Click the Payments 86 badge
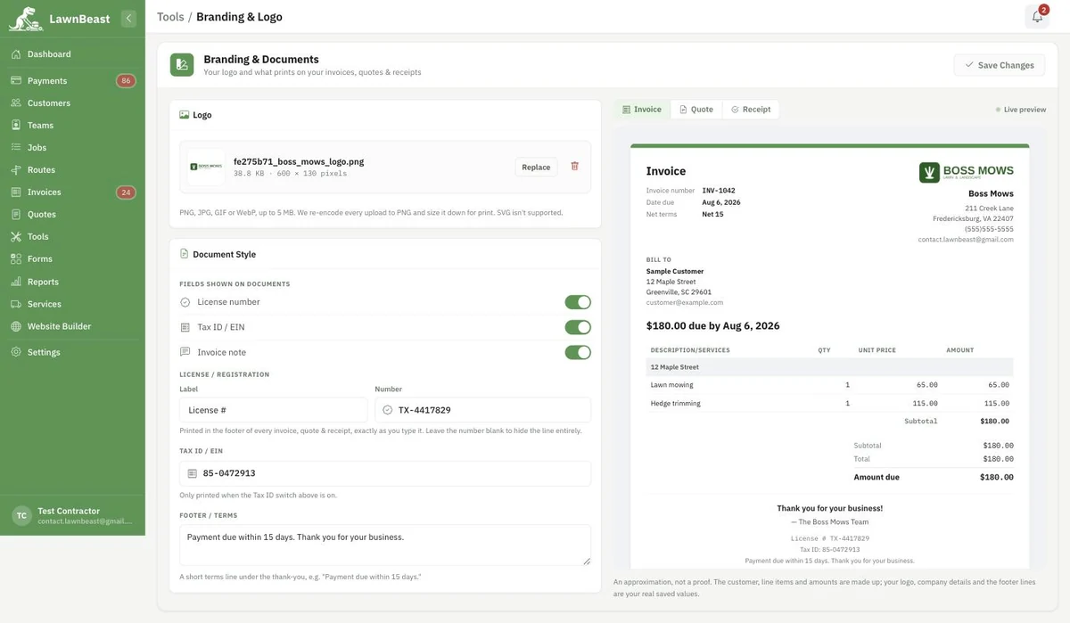The image size is (1070, 623). tap(126, 80)
